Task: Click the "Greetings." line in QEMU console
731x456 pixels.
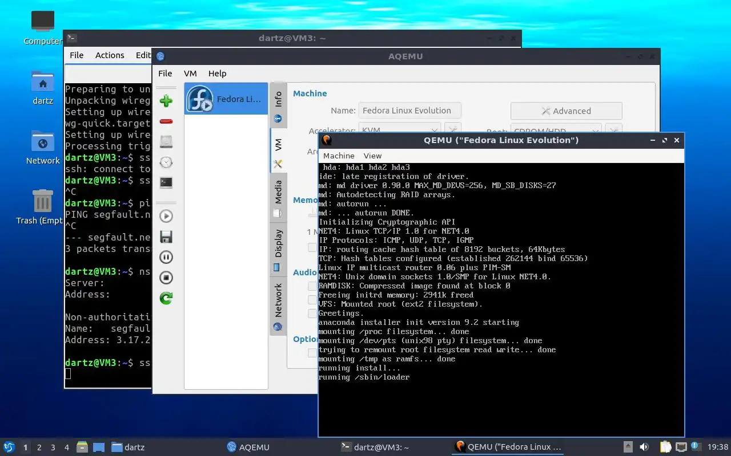Action: tap(341, 313)
